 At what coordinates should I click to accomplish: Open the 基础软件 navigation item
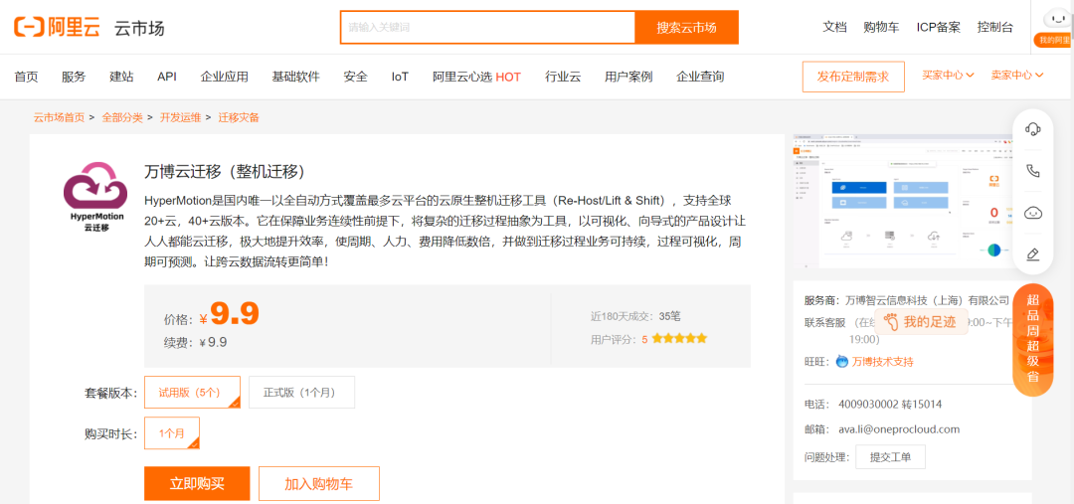click(296, 77)
